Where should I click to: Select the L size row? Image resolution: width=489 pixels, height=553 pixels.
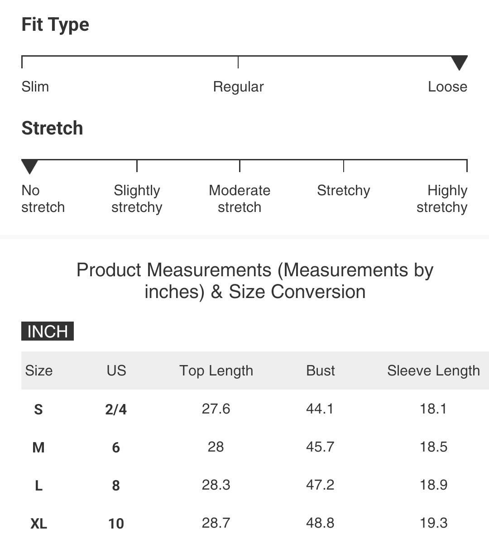coord(255,485)
